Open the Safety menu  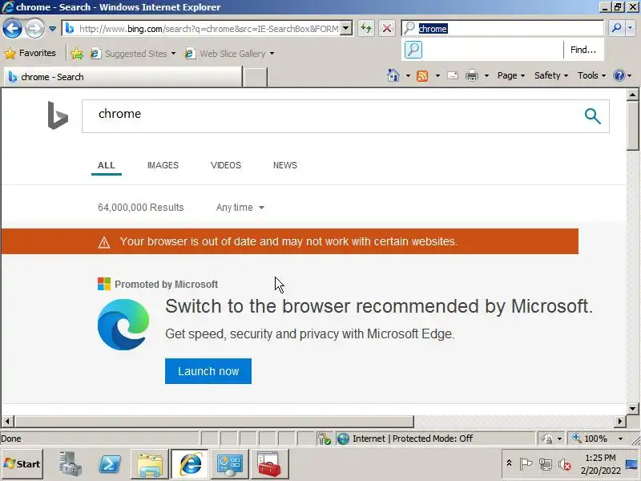pos(551,75)
